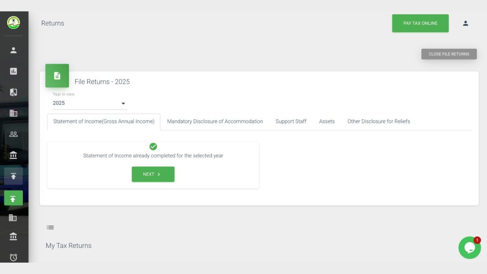
Task: Click the calculator building icon in the sidebar
Action: click(x=13, y=113)
